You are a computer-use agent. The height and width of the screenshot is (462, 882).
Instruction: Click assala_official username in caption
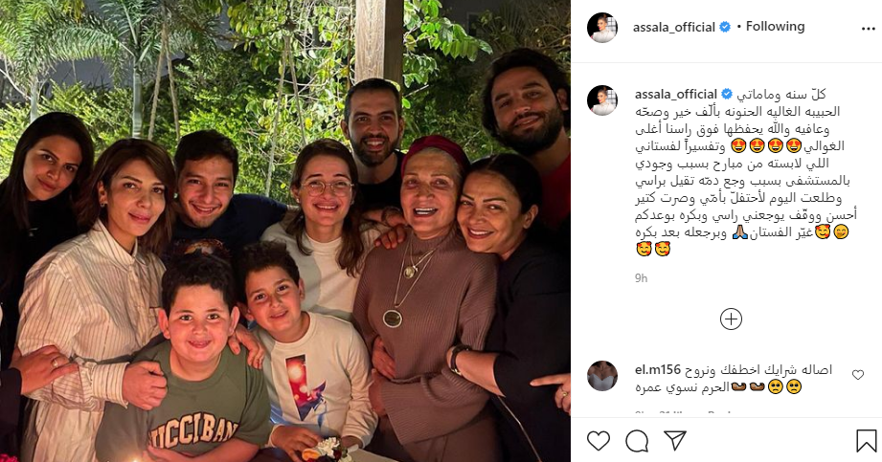click(675, 95)
